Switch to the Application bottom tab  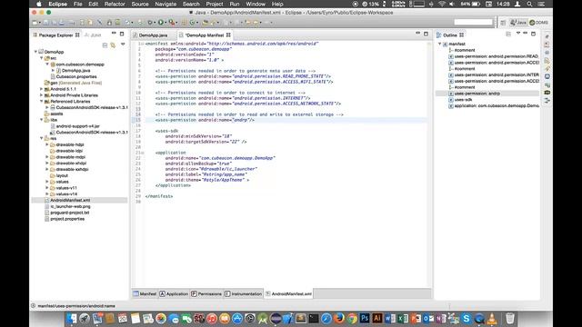tap(174, 293)
